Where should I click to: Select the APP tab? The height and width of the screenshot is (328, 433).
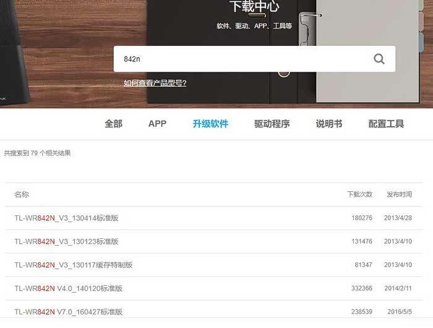[157, 124]
